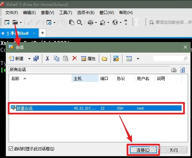192x158 pixels.
Task: Toggle 启动时显示此对话框 checkbox
Action: pos(11,149)
